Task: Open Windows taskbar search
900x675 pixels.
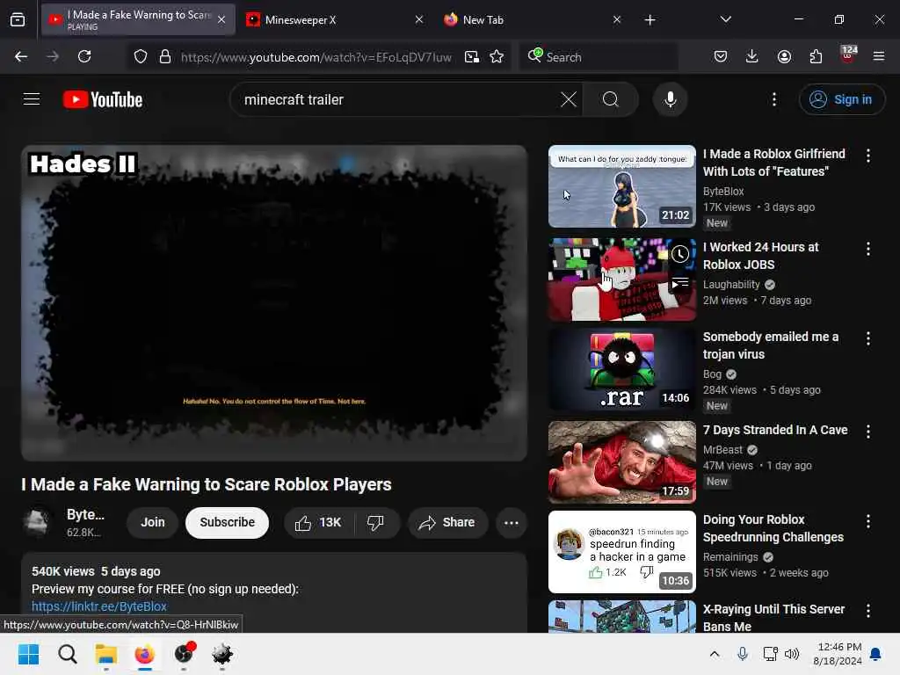Action: point(67,654)
